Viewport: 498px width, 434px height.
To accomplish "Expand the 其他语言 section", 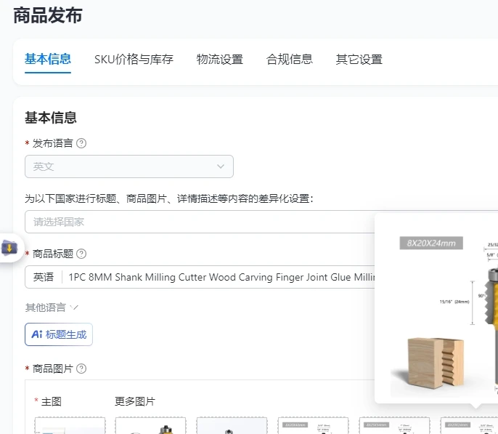I will [52, 308].
